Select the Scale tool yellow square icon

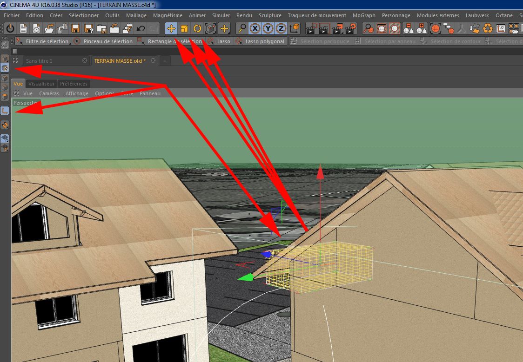click(184, 29)
